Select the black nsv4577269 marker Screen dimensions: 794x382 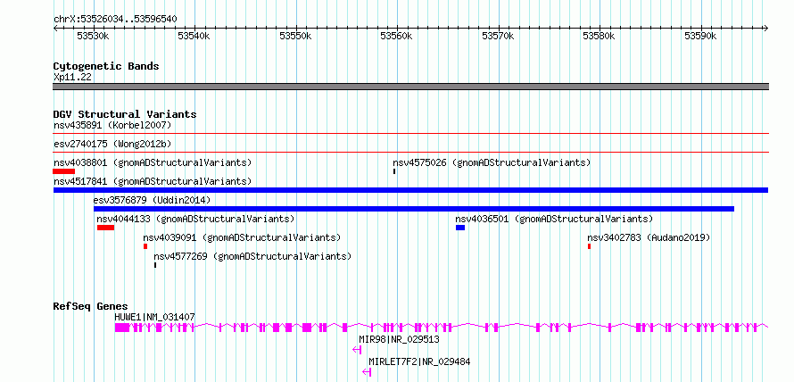(x=155, y=265)
